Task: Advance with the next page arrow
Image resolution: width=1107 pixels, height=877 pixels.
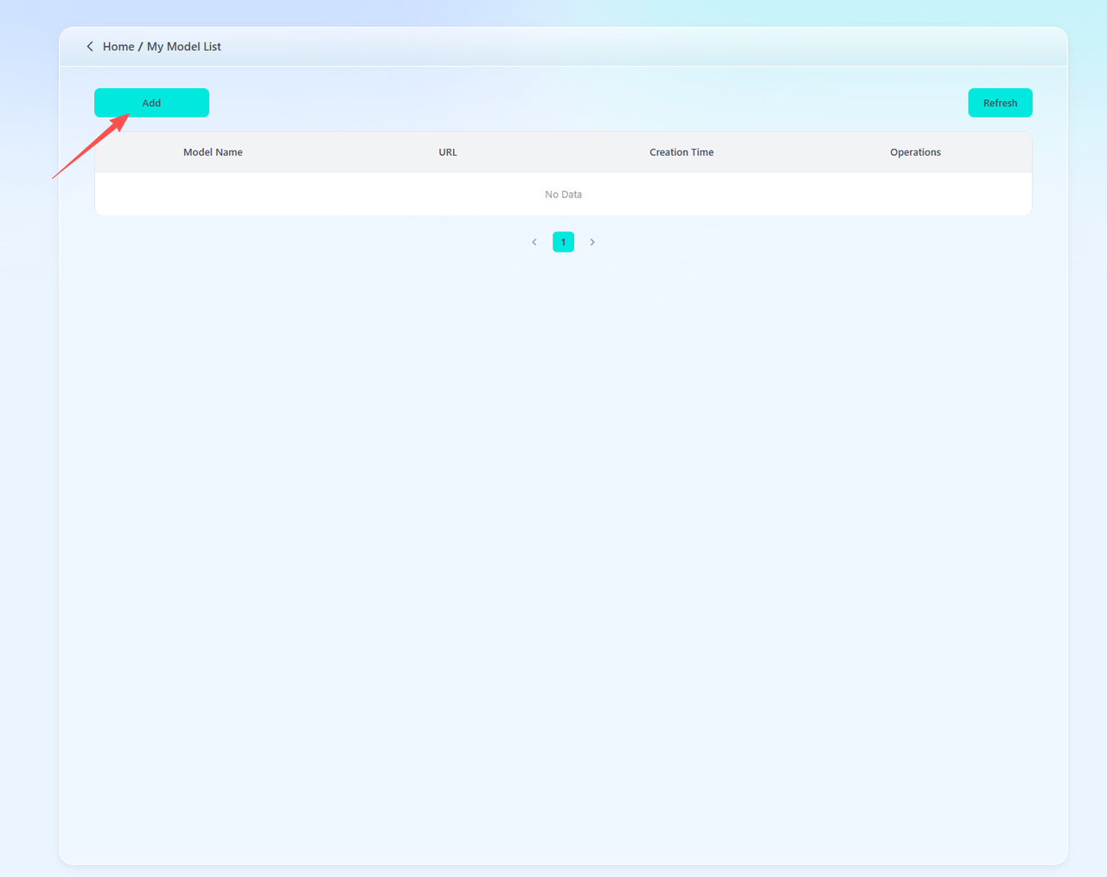Action: pos(592,242)
